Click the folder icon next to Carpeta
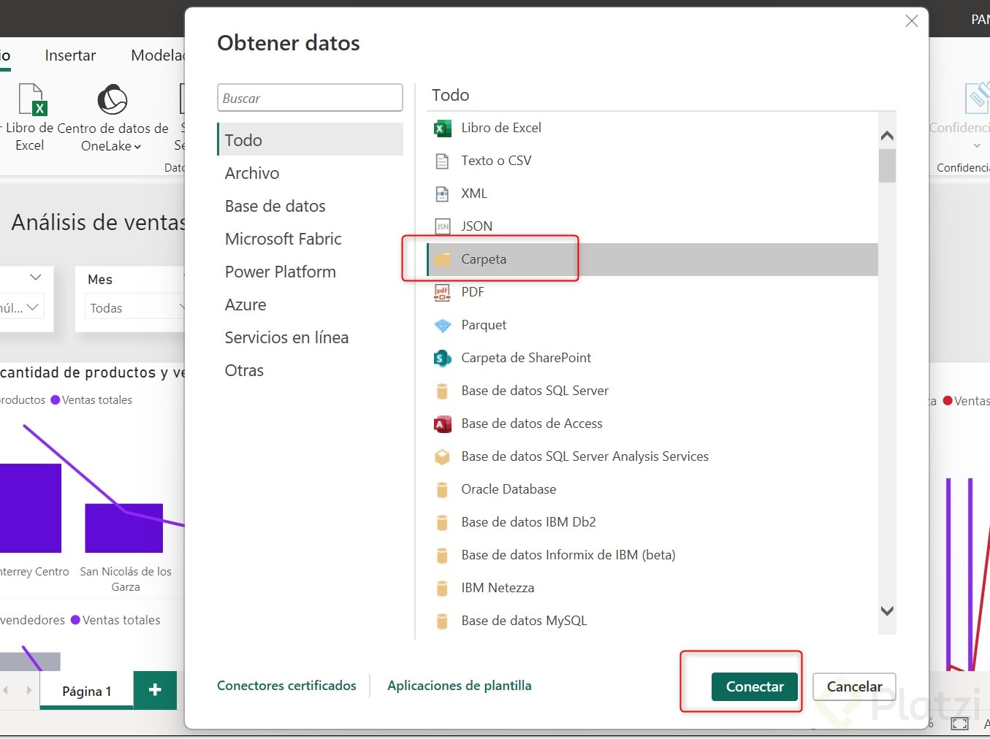Viewport: 990px width, 739px height. point(442,259)
